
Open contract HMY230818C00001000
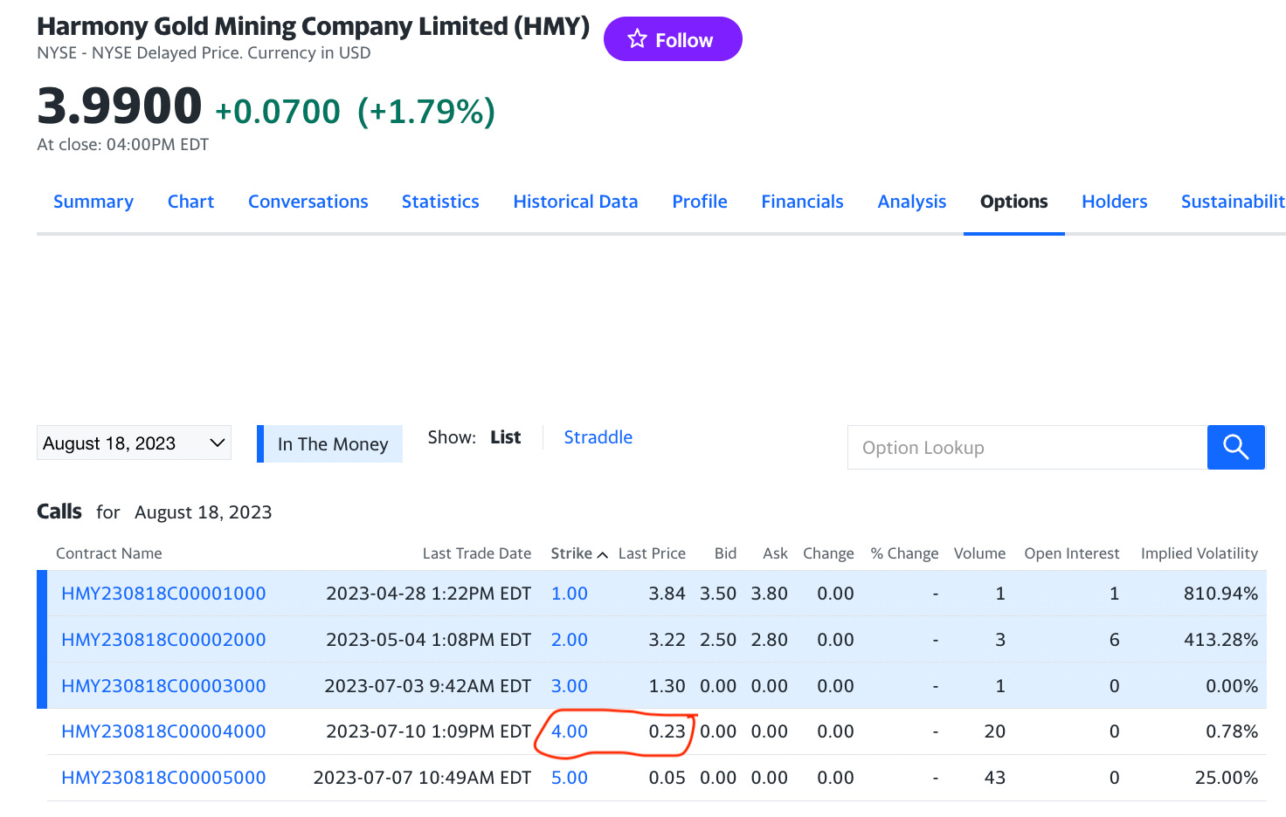pyautogui.click(x=163, y=594)
